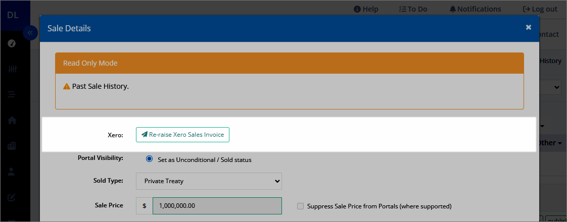Select Set as Unconditional / Sold status radio
This screenshot has height=222, width=567.
[150, 159]
